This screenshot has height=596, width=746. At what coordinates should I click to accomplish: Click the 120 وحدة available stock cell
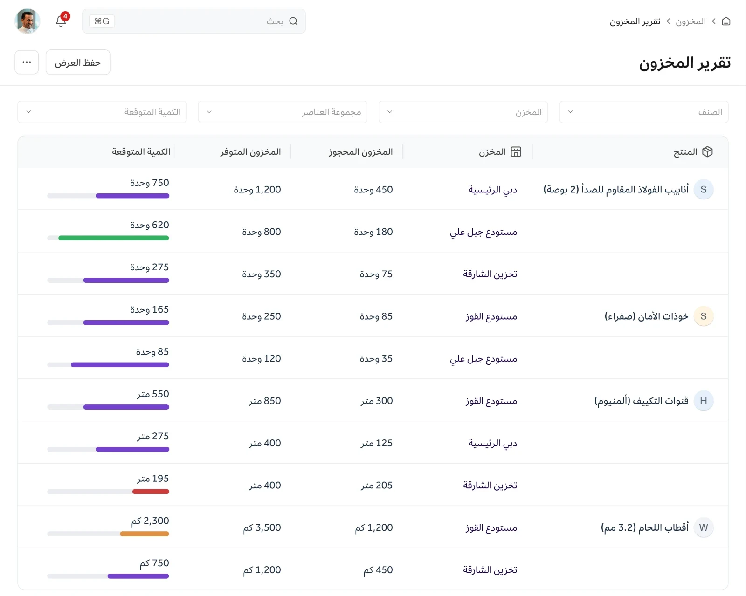click(x=262, y=359)
